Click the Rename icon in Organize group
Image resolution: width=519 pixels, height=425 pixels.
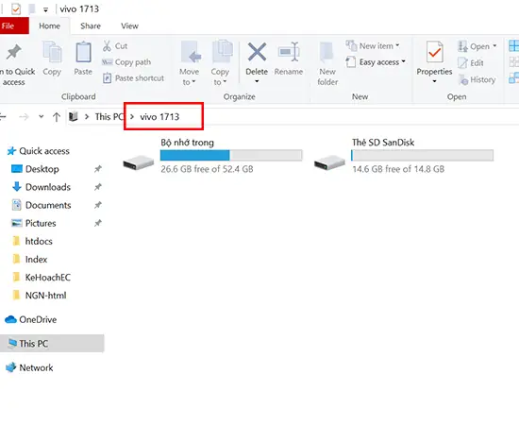[289, 52]
